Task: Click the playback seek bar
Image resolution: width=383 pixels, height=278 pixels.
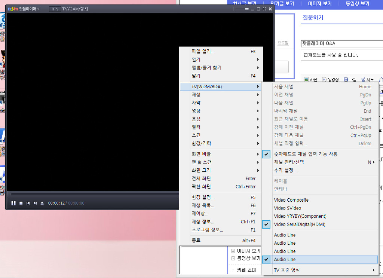Action: point(94,194)
